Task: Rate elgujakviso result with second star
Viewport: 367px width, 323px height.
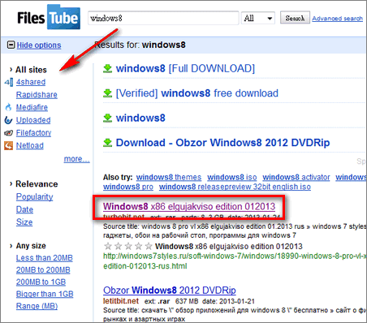Action: (119, 246)
